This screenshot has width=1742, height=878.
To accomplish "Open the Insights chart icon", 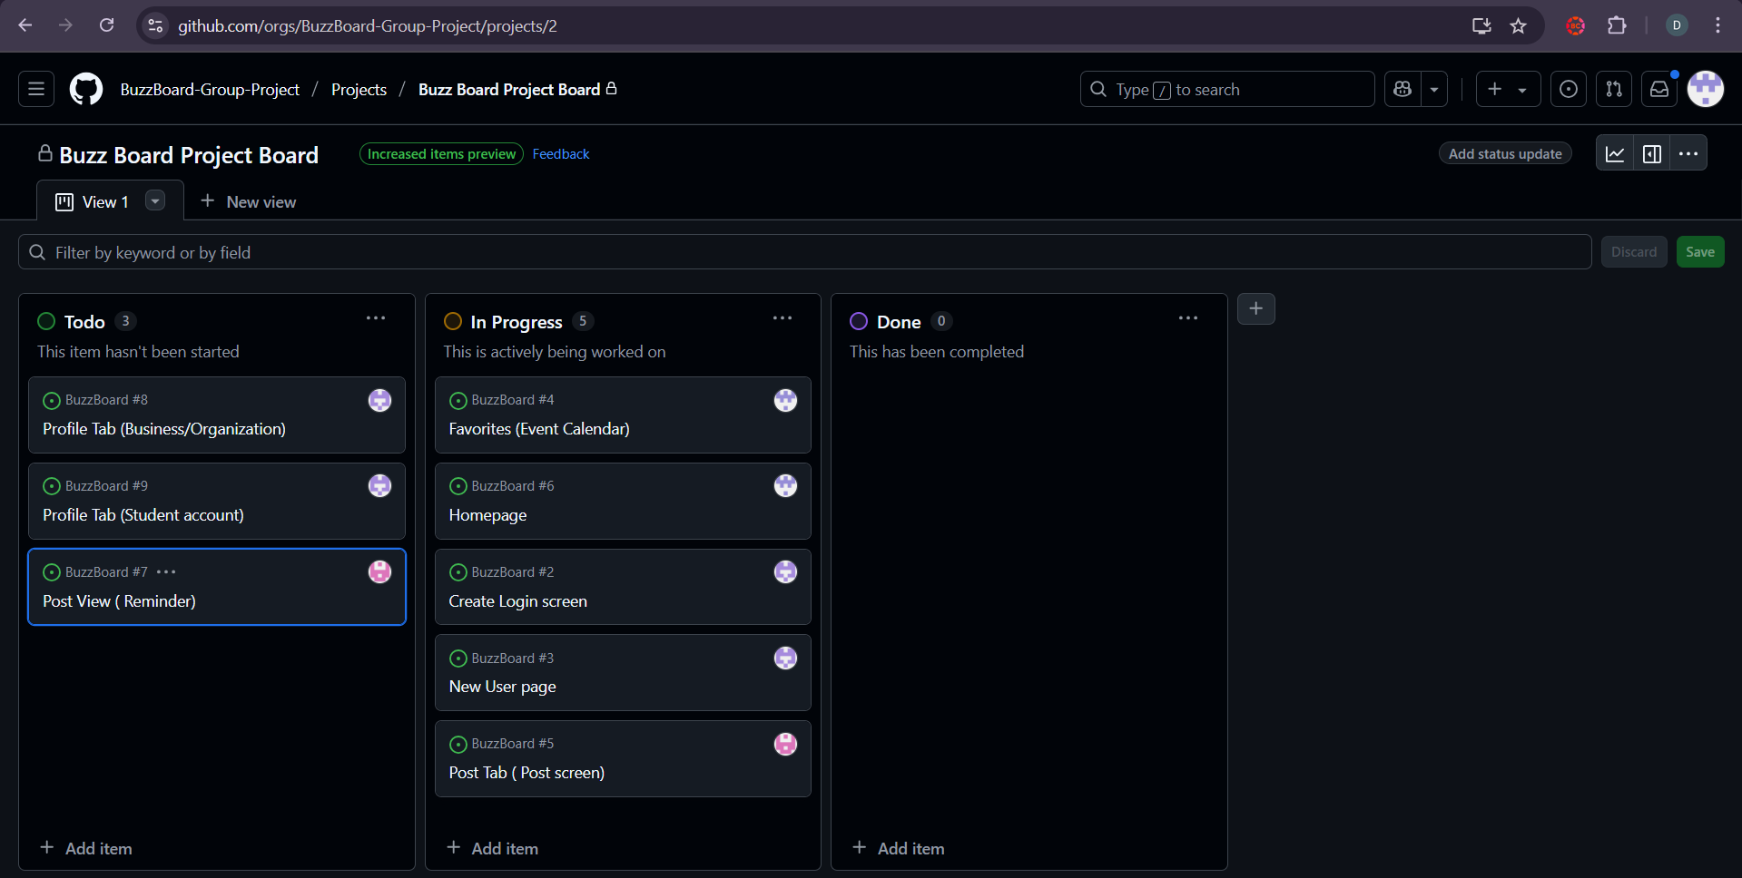I will point(1615,153).
